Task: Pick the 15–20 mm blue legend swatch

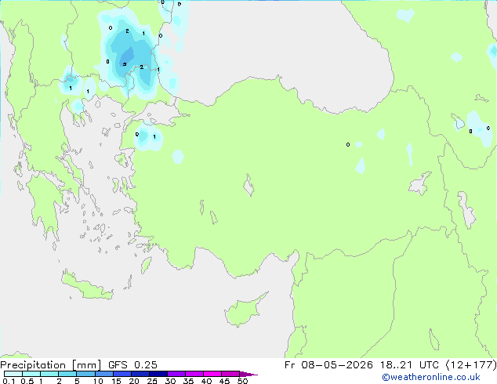Action: coord(122,374)
